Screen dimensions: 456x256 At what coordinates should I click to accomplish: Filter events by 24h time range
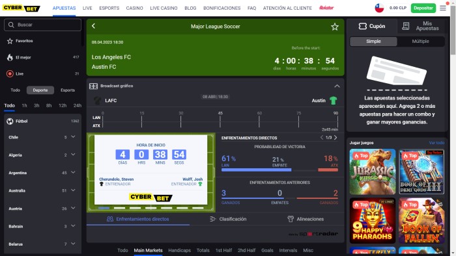pos(78,105)
